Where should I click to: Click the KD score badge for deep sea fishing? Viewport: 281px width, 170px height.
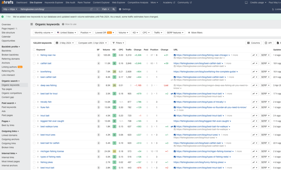click(114, 85)
